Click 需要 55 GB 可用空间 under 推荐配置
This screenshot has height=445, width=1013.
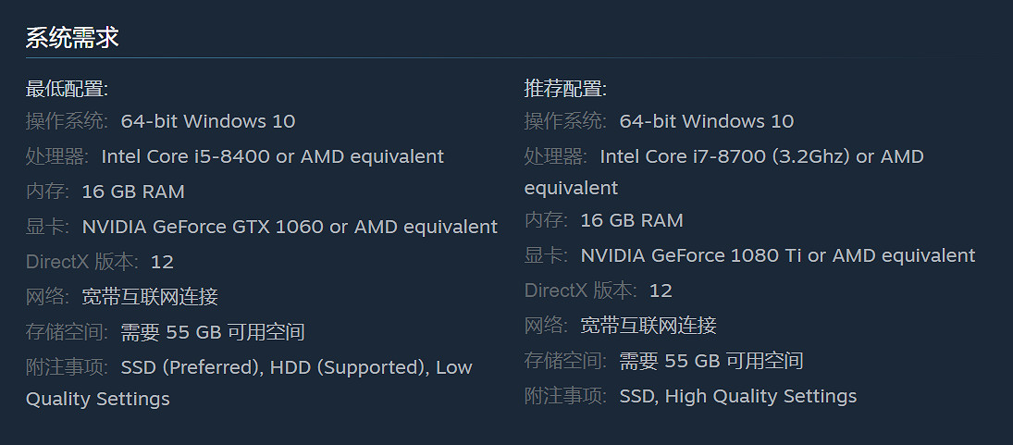(710, 361)
